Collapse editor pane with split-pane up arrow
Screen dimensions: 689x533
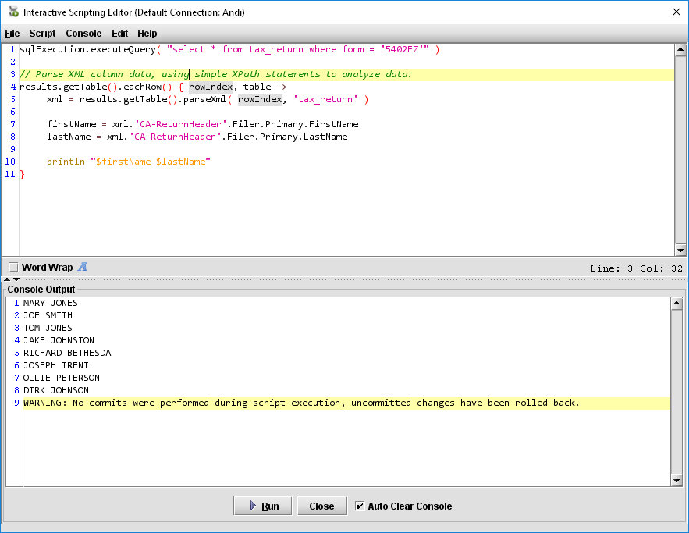8,279
